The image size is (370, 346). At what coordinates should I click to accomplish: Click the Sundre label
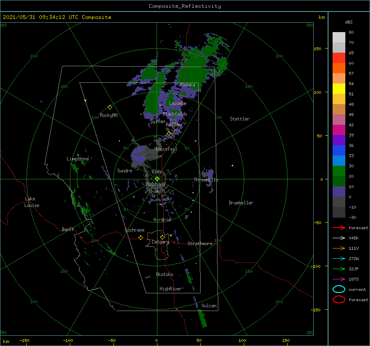(125, 170)
